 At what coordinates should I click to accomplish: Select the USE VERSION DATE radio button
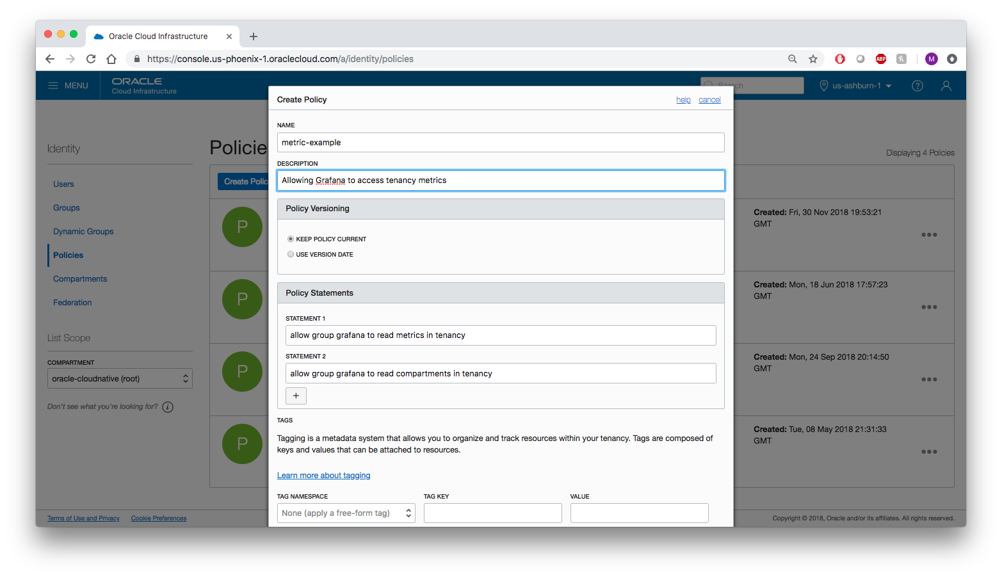[x=290, y=254]
